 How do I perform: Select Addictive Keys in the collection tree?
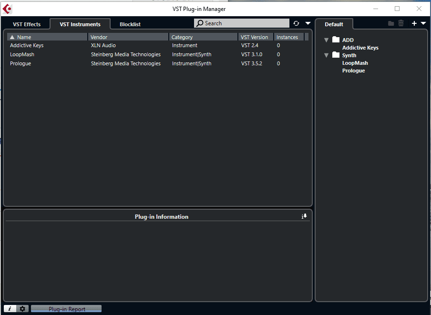pyautogui.click(x=360, y=48)
